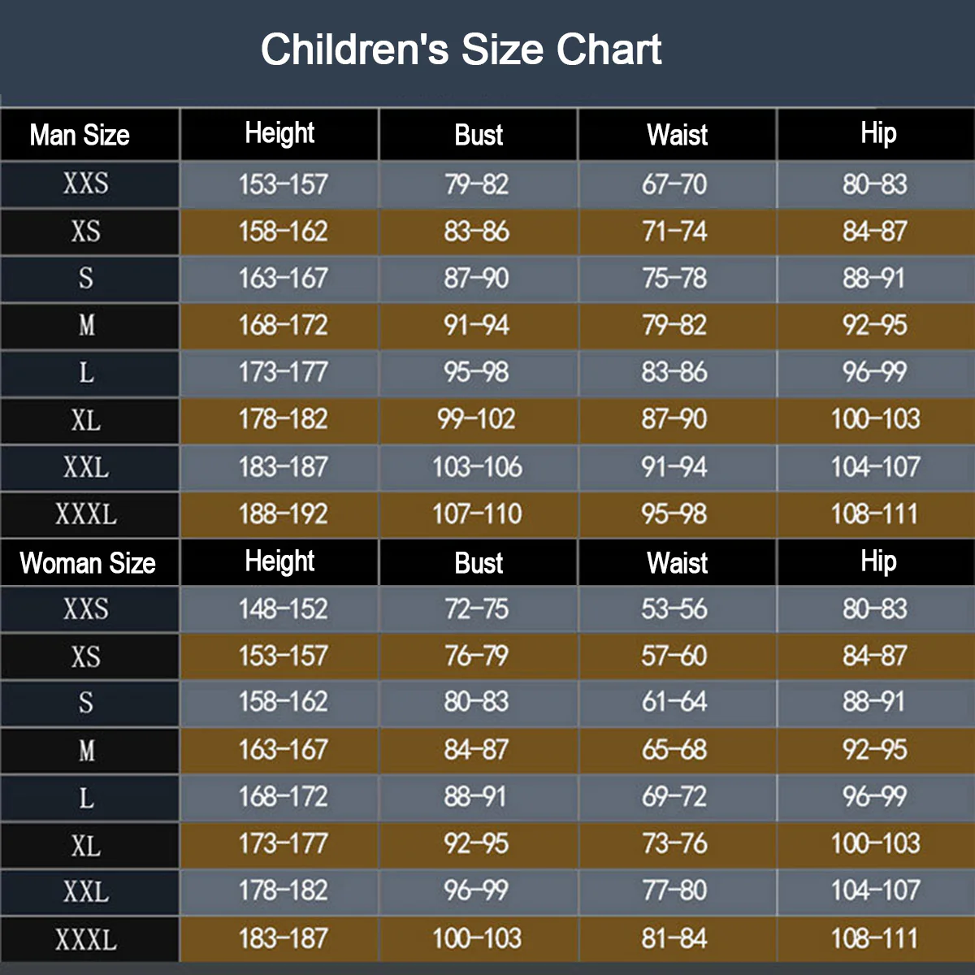Select the XXXL label in the man table
The height and width of the screenshot is (975, 975).
tap(86, 514)
